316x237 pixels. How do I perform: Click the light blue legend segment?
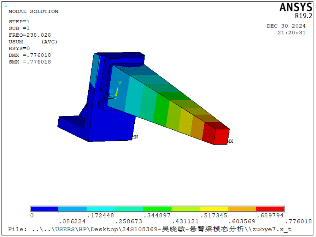coord(72,209)
